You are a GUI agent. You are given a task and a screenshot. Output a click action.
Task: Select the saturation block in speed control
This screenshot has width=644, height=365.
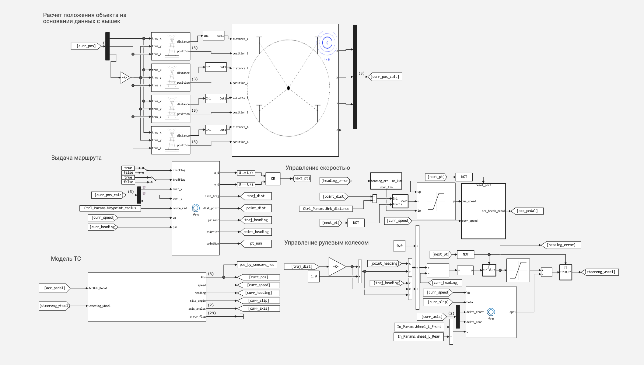click(x=436, y=201)
